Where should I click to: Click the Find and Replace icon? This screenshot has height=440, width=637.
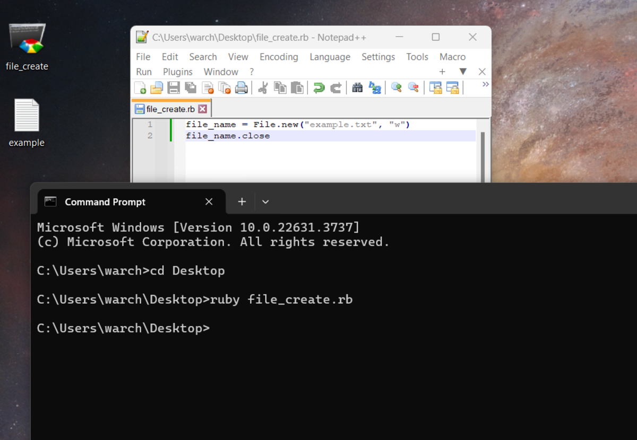[x=375, y=88]
